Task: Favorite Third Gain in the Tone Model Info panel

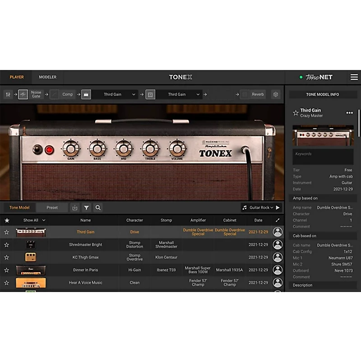Action: pyautogui.click(x=296, y=113)
